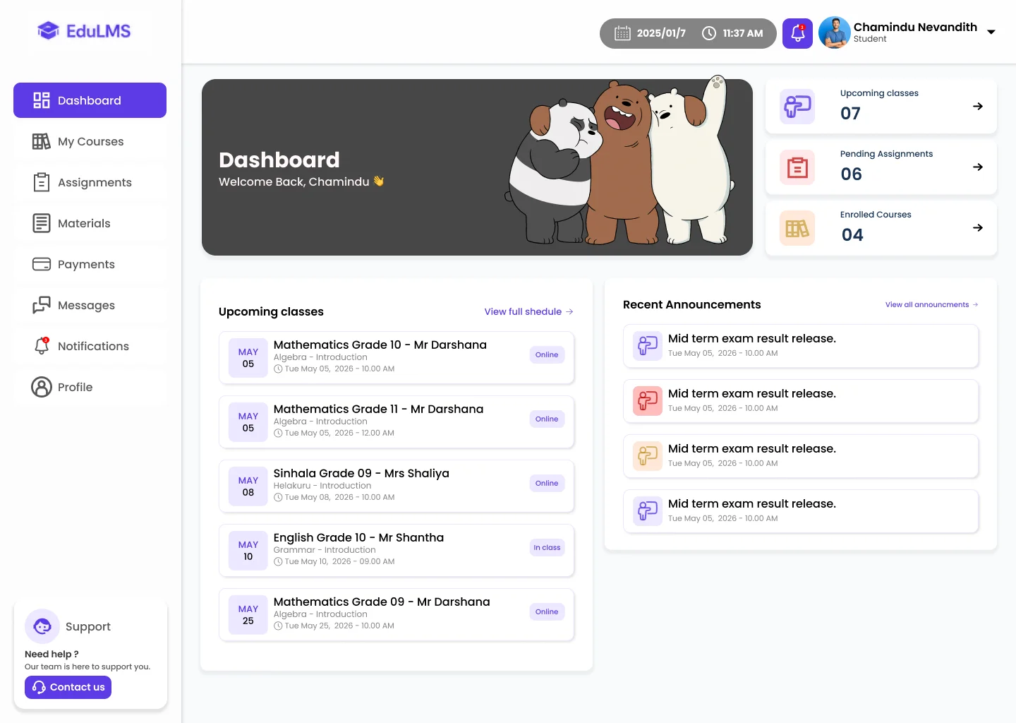Click the clock icon beside 11:37 AM

click(709, 33)
